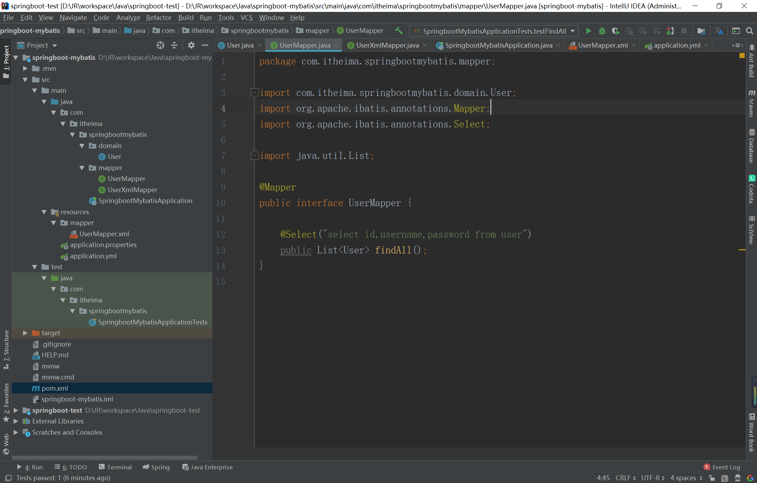Click the Build Project hammer icon
The width and height of the screenshot is (757, 483).
coord(399,31)
